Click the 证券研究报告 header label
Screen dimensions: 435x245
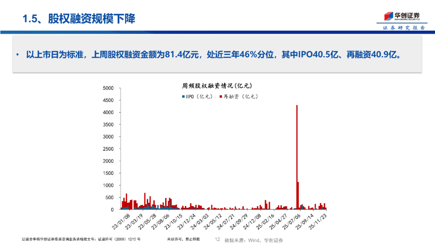pyautogui.click(x=403, y=28)
